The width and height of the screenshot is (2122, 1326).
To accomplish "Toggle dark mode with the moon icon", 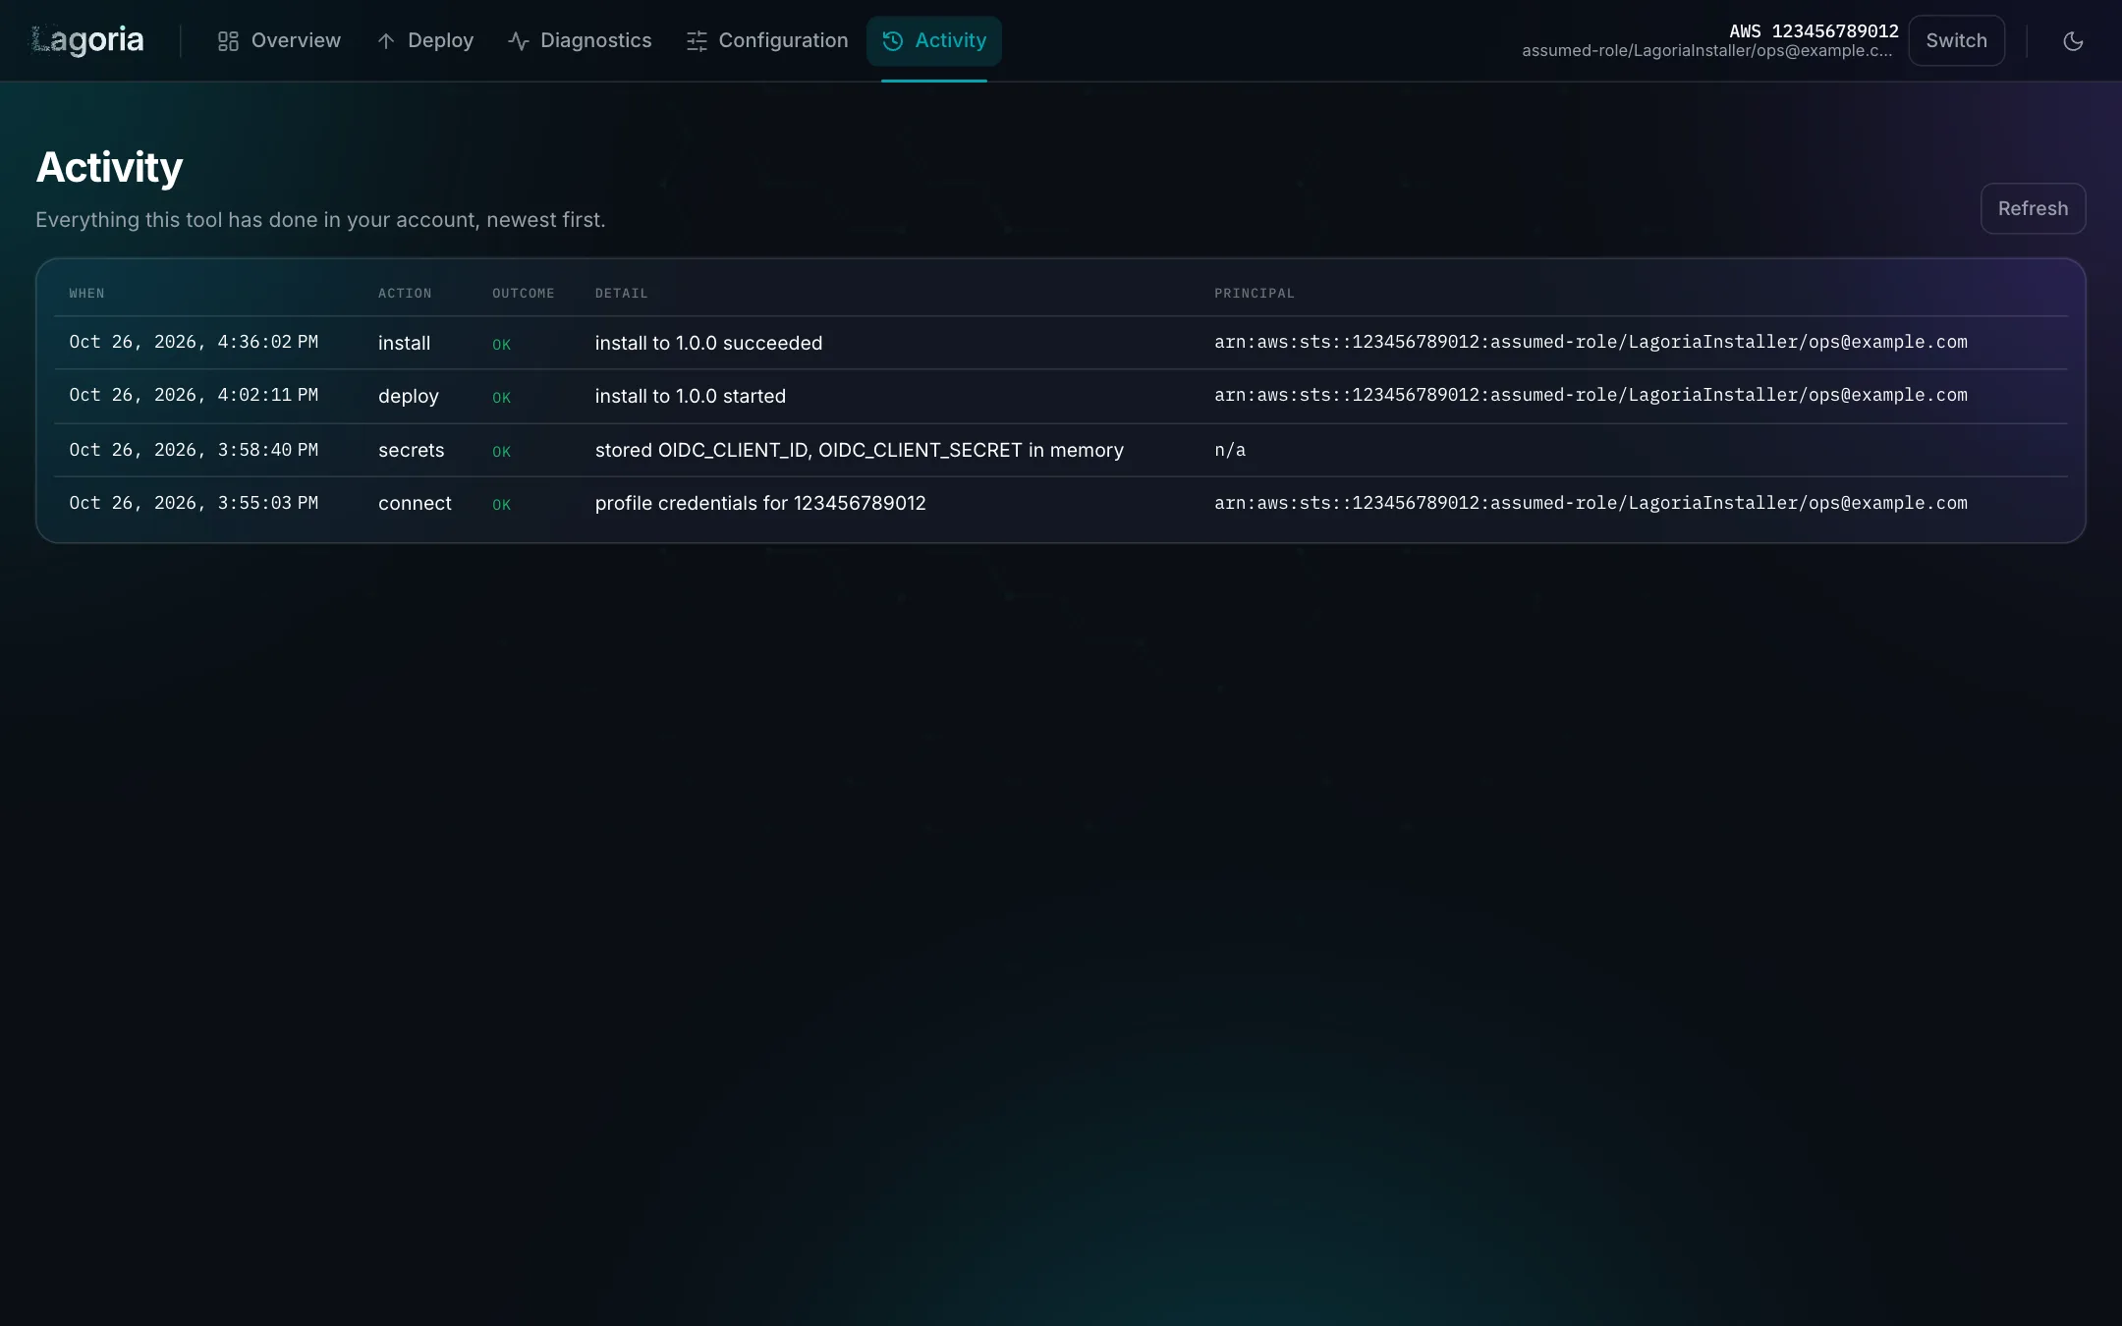I will (2073, 41).
